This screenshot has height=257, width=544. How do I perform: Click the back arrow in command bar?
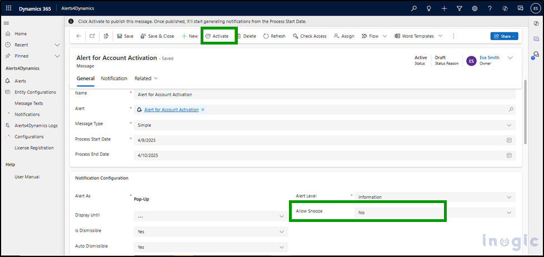pos(78,36)
